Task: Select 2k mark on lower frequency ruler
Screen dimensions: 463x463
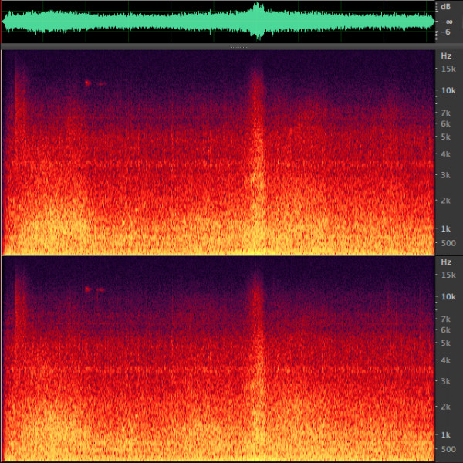Action: [x=446, y=407]
